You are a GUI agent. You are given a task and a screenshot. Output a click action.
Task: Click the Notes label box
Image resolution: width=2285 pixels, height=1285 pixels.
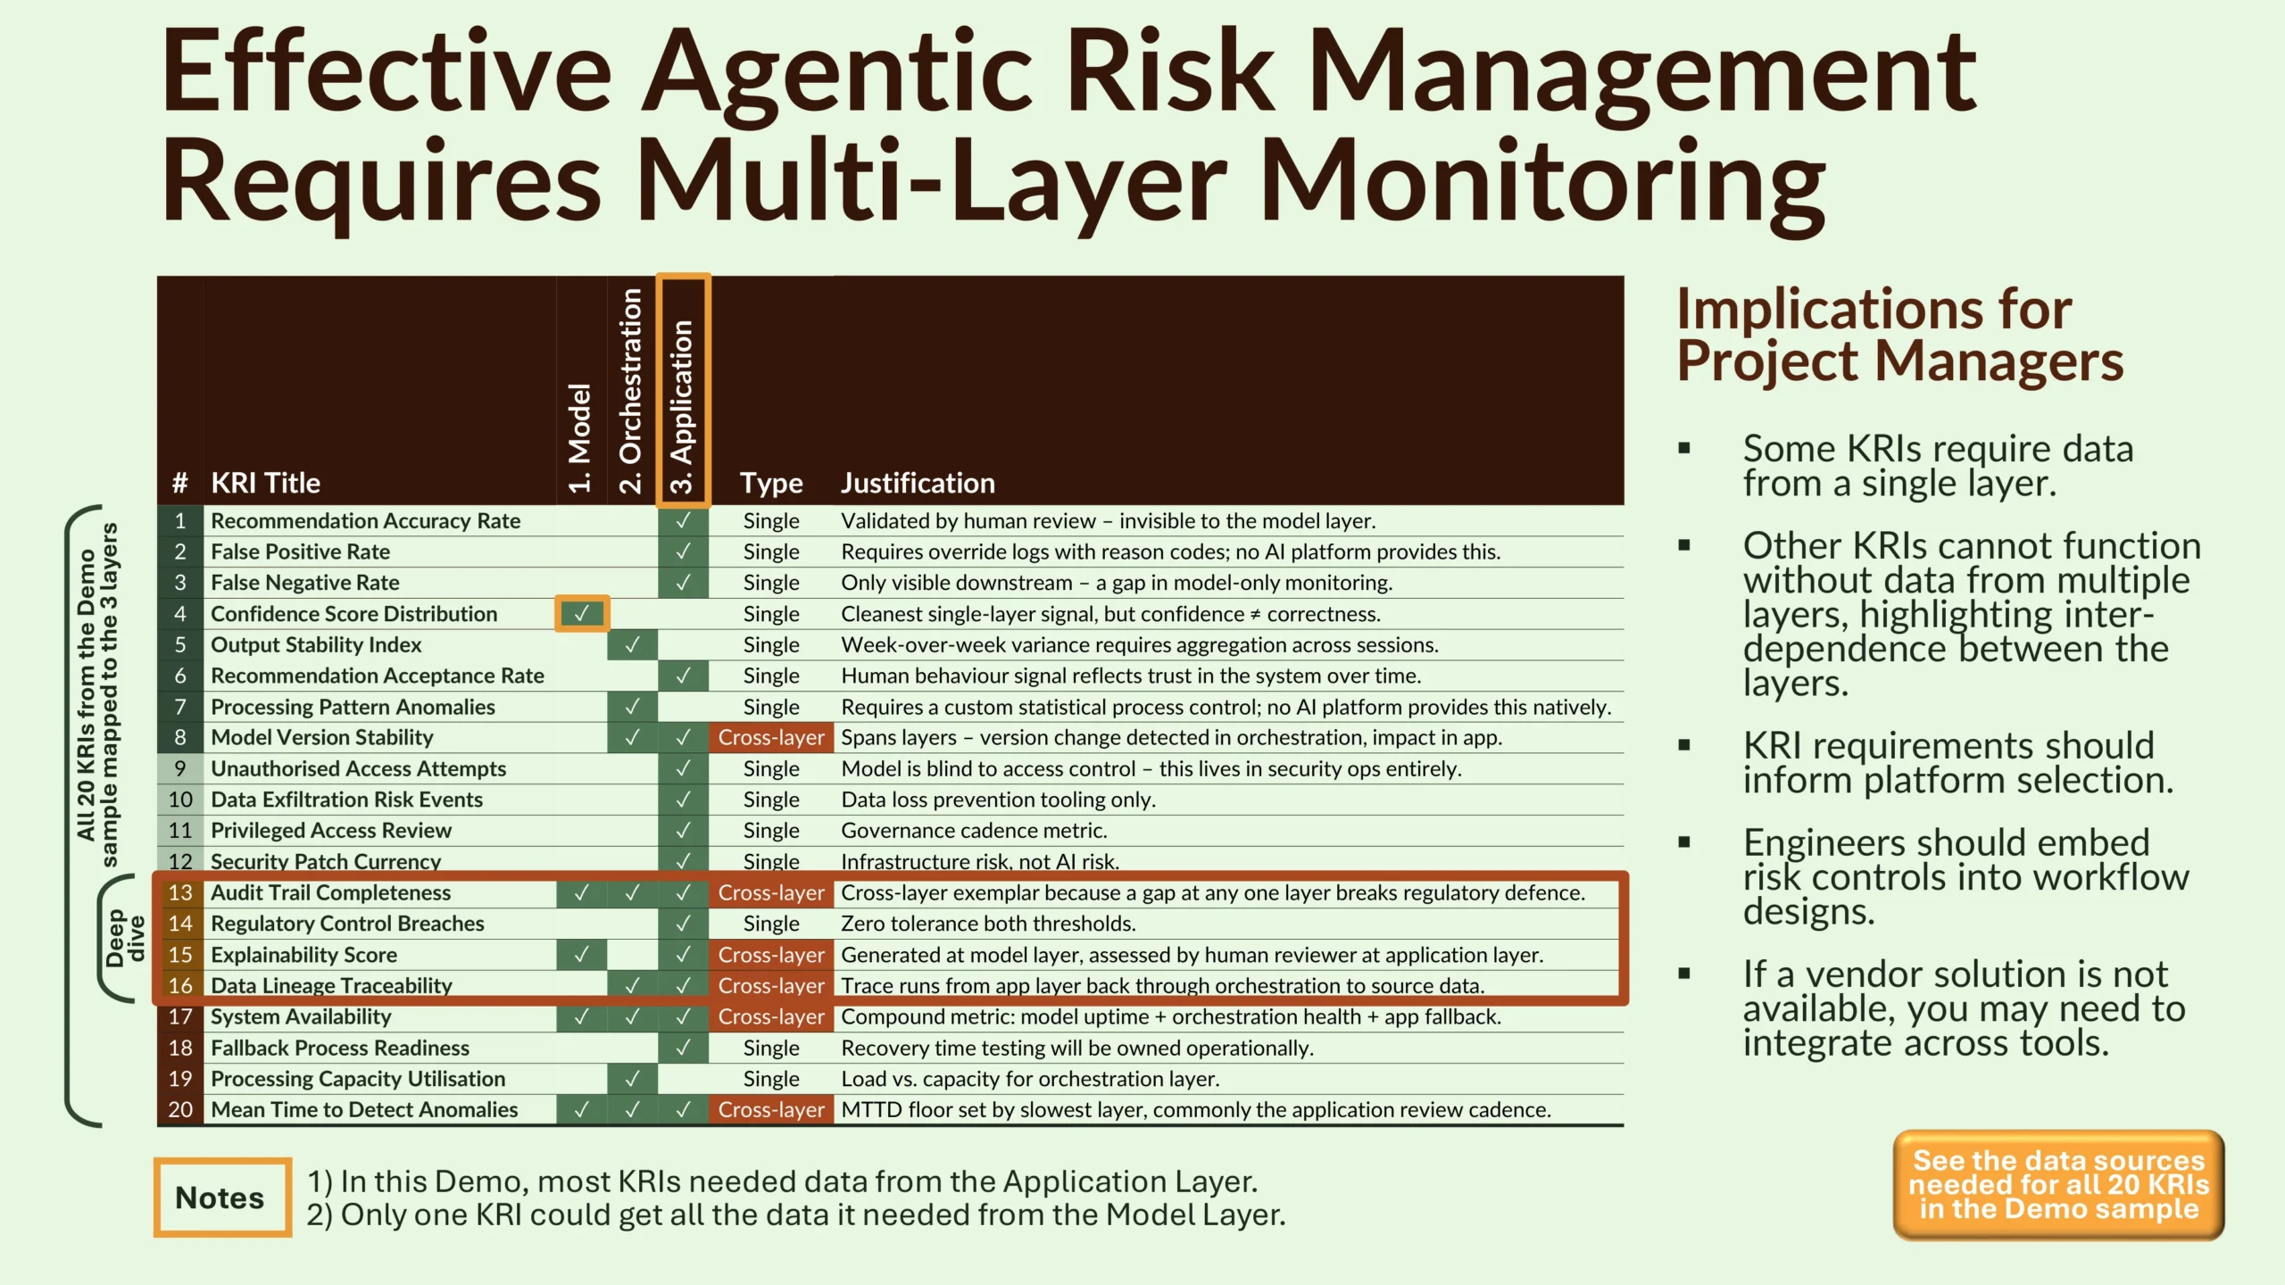pyautogui.click(x=221, y=1198)
